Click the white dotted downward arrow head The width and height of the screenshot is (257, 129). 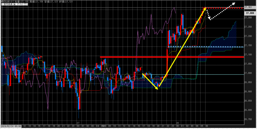[210, 19]
